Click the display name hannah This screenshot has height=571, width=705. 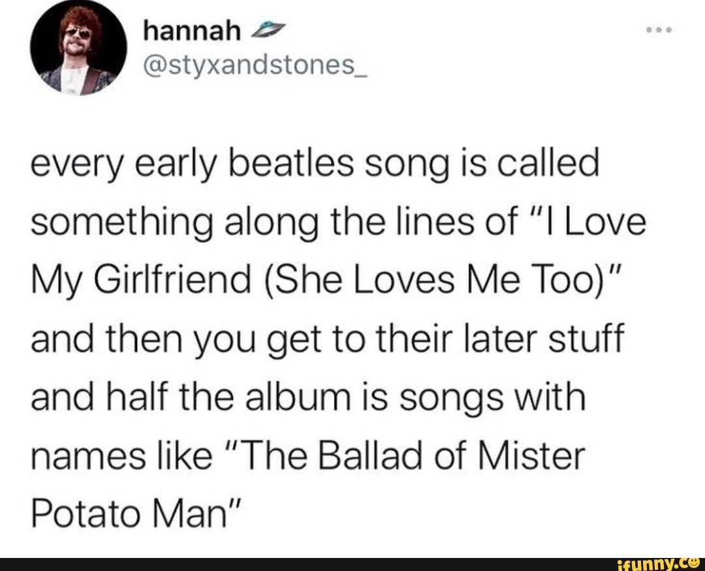(193, 31)
